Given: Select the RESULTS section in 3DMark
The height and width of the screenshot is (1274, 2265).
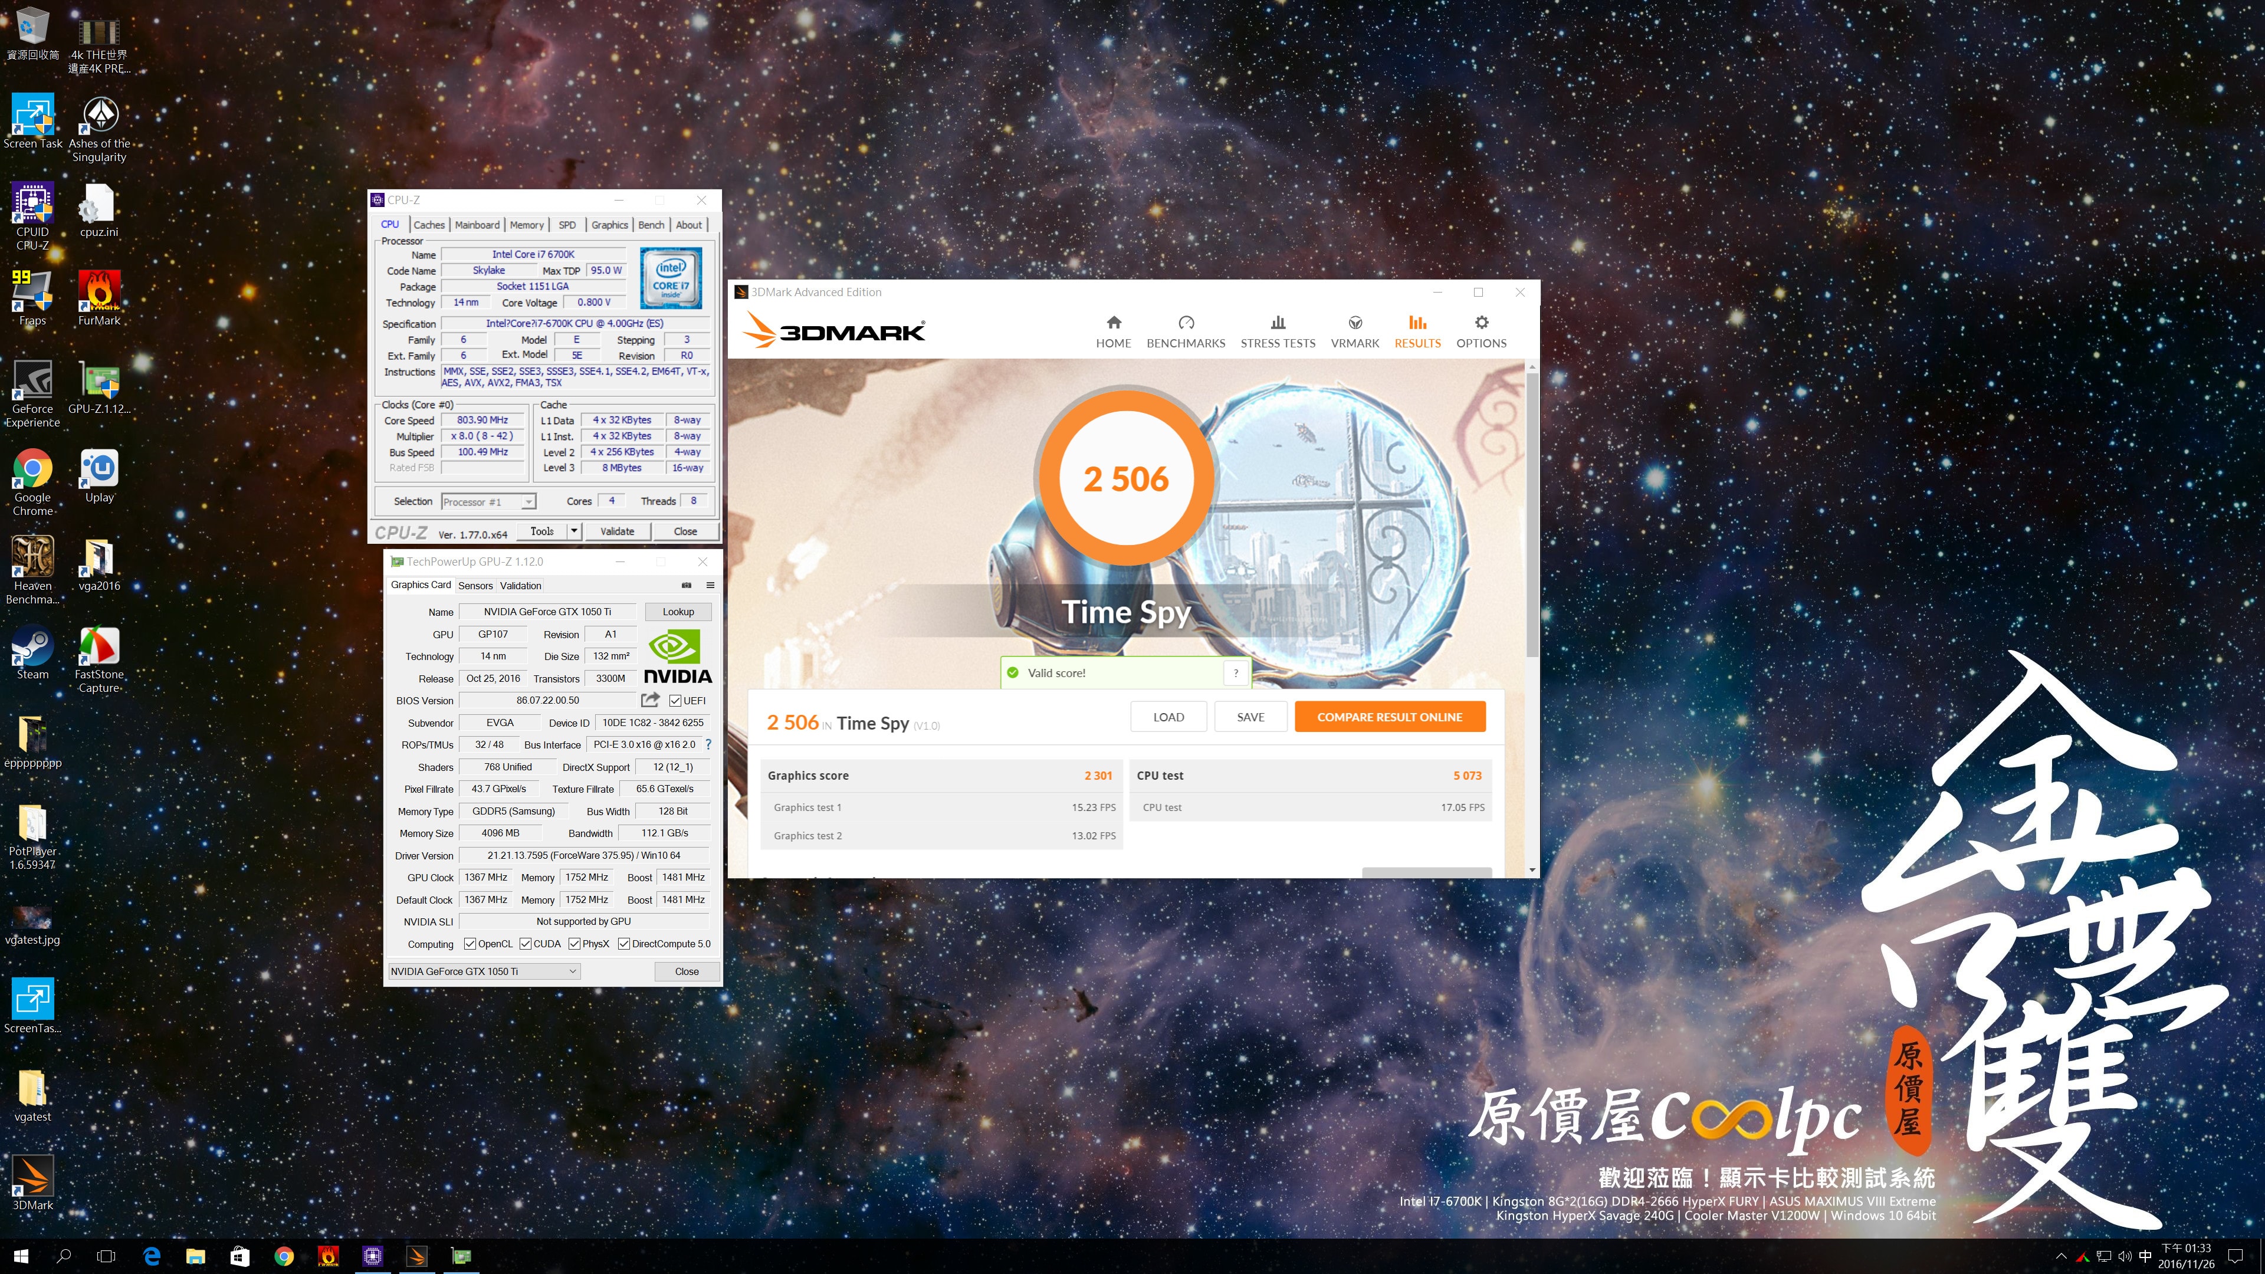Looking at the screenshot, I should coord(1417,332).
